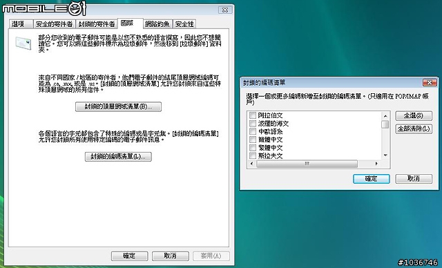The width and height of the screenshot is (442, 268).
Task: Open the 安全性 tab
Action: point(184,24)
